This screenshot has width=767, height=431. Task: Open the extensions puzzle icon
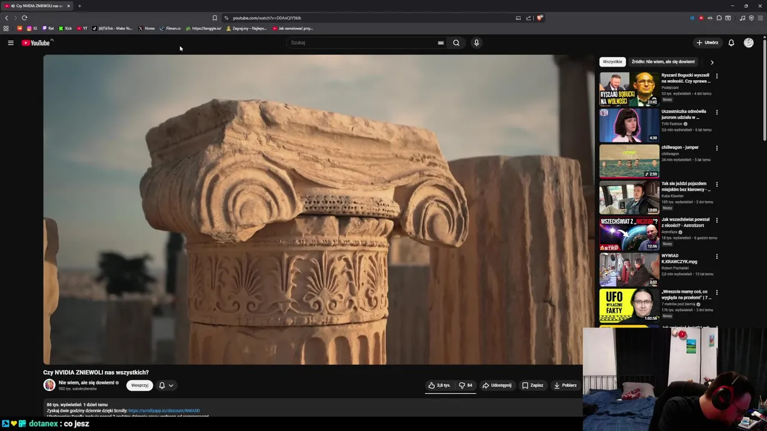tap(719, 18)
